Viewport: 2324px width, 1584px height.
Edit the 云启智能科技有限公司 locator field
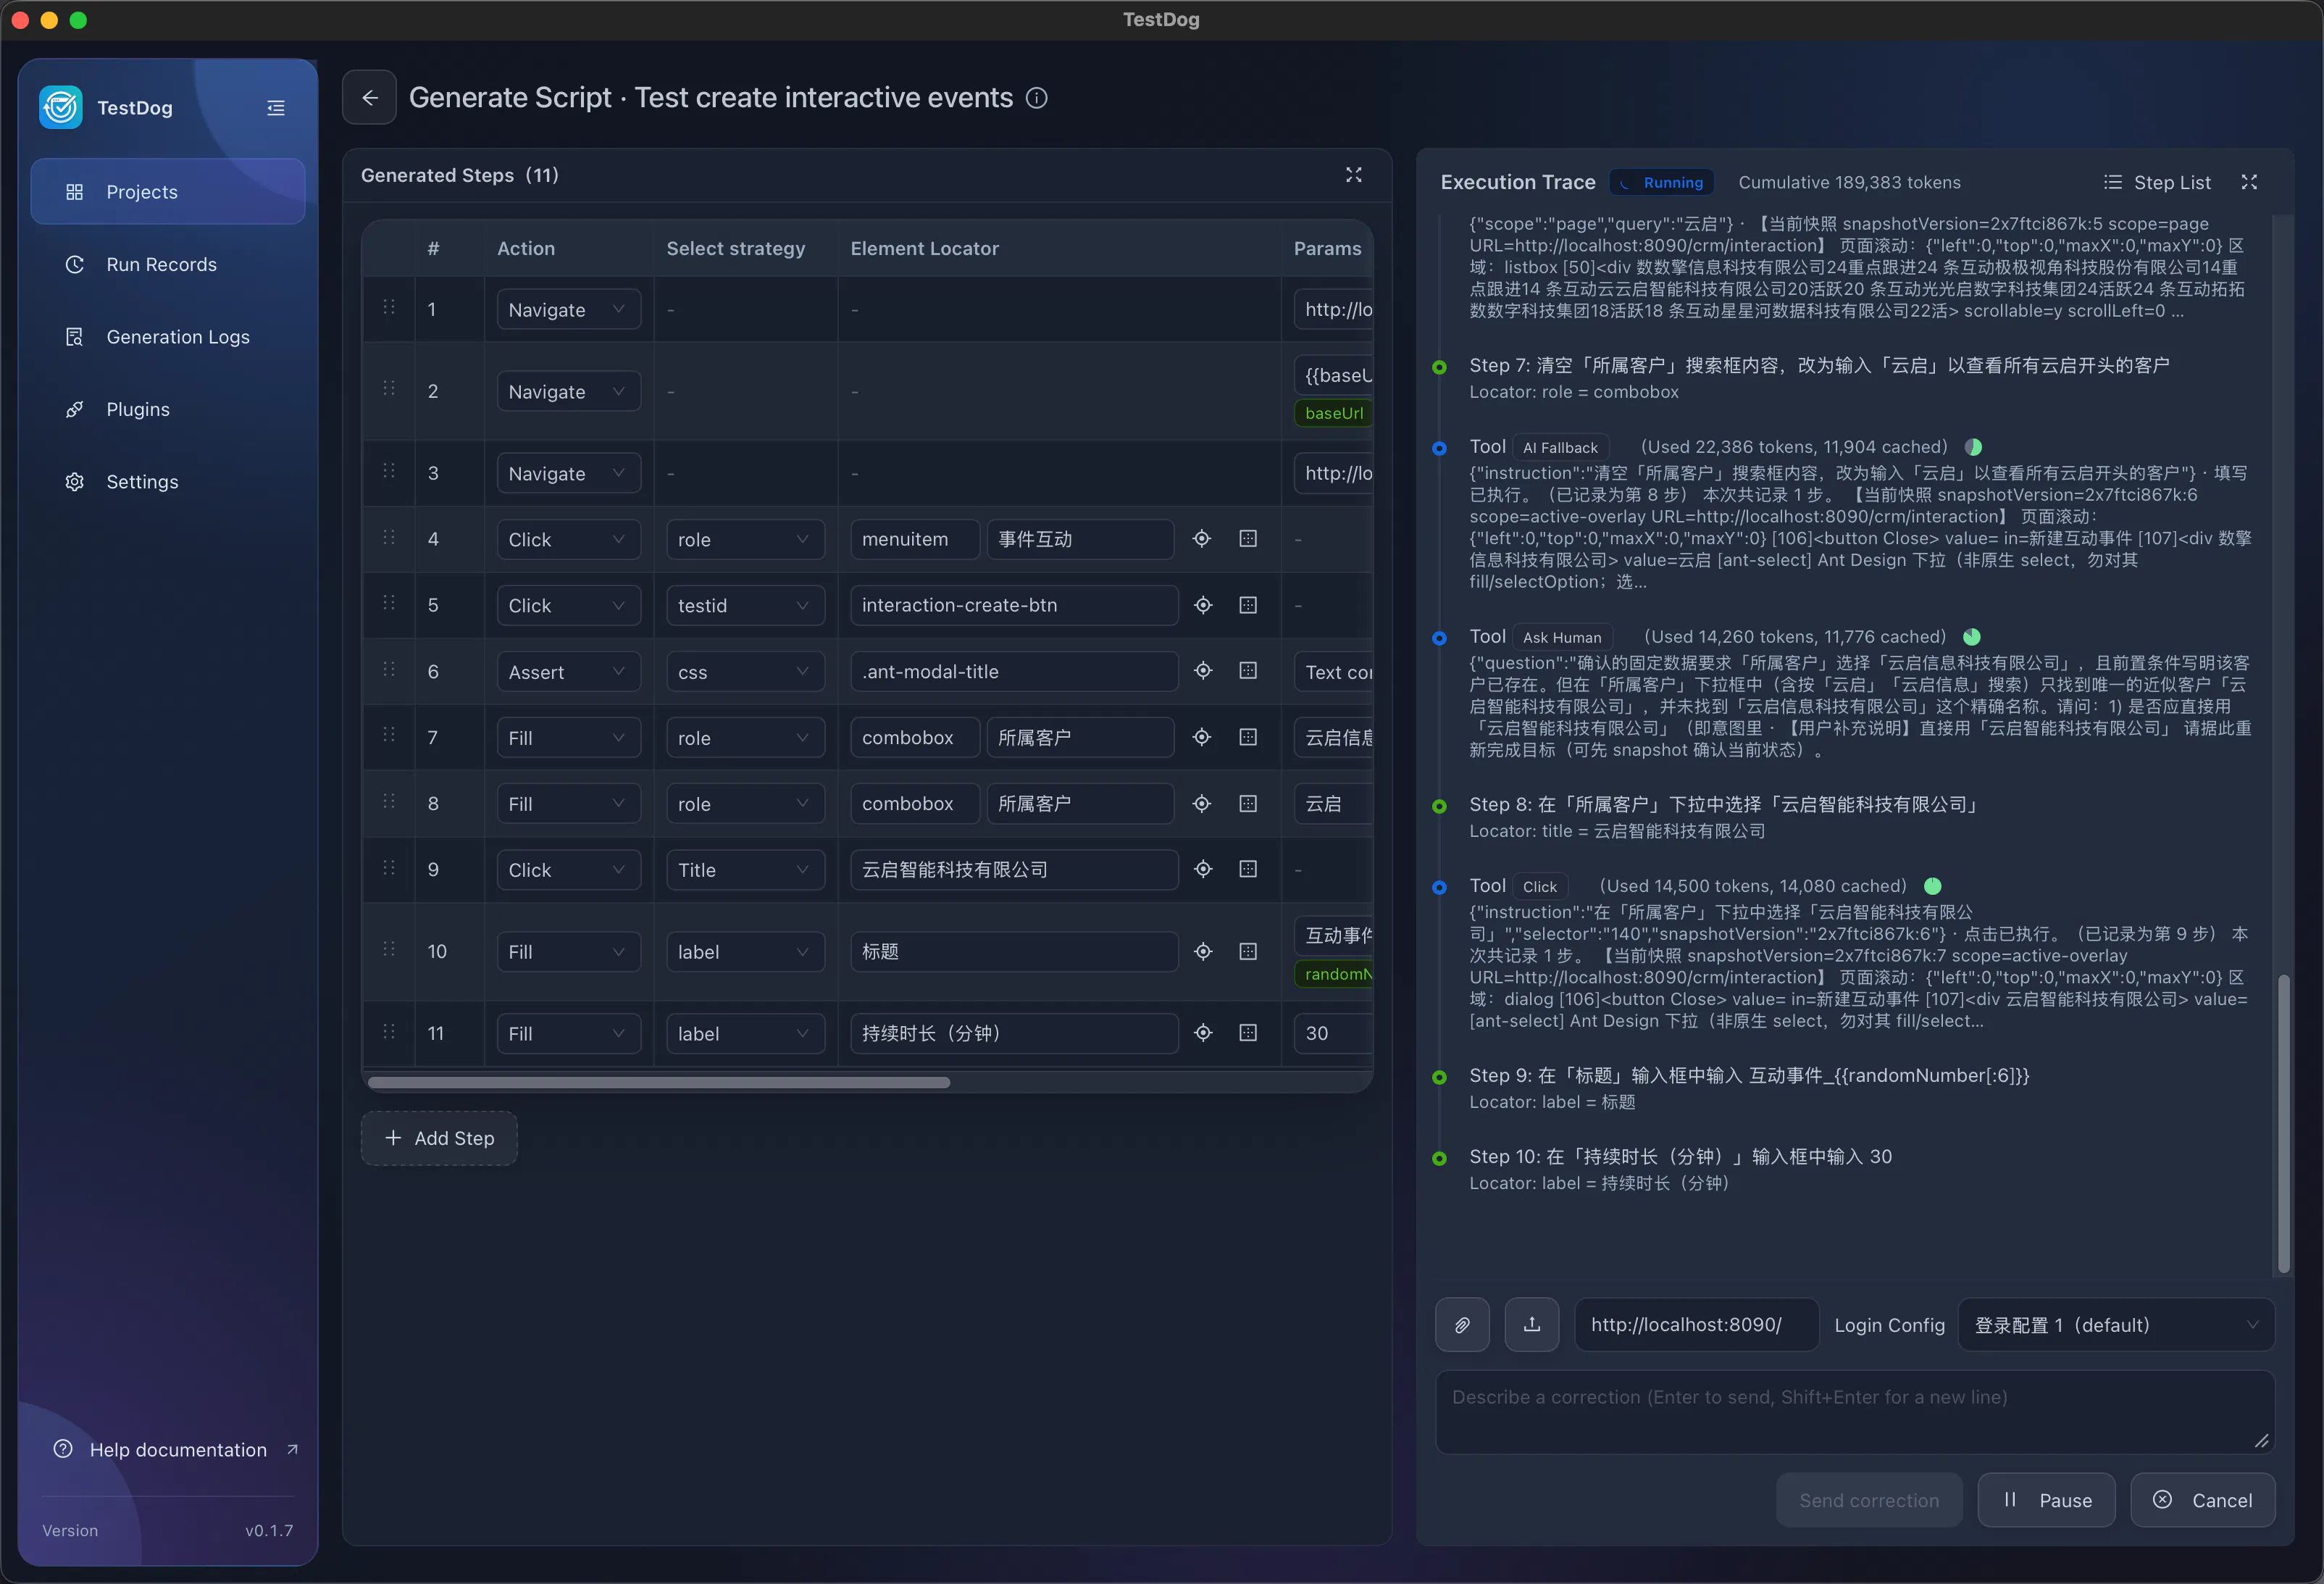tap(1014, 869)
